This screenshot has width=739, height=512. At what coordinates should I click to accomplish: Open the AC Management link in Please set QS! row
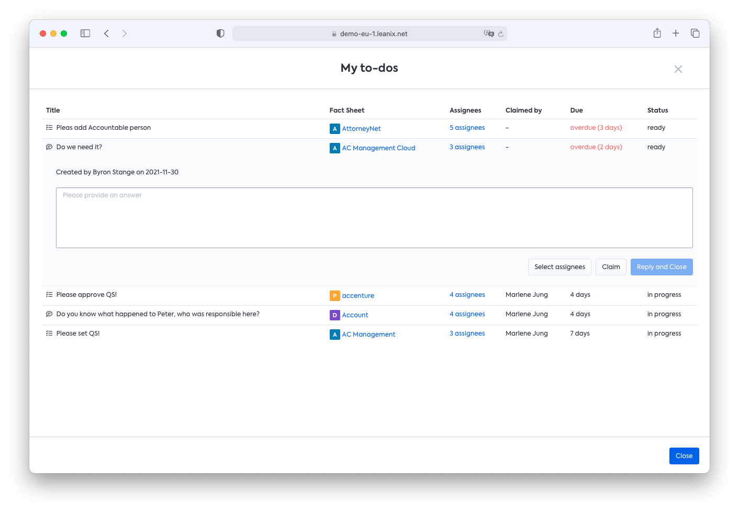pyautogui.click(x=368, y=335)
